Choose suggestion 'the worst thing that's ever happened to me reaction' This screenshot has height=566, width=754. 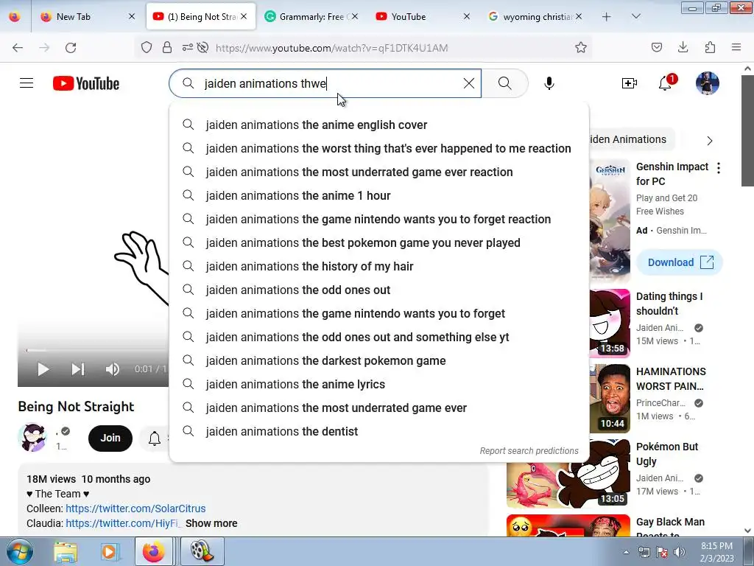coord(379,148)
